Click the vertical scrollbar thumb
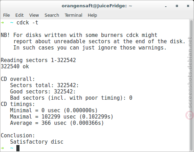Viewport: 194px width, 152px height. (191, 85)
